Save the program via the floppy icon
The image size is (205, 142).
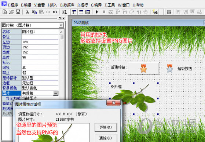(18, 12)
